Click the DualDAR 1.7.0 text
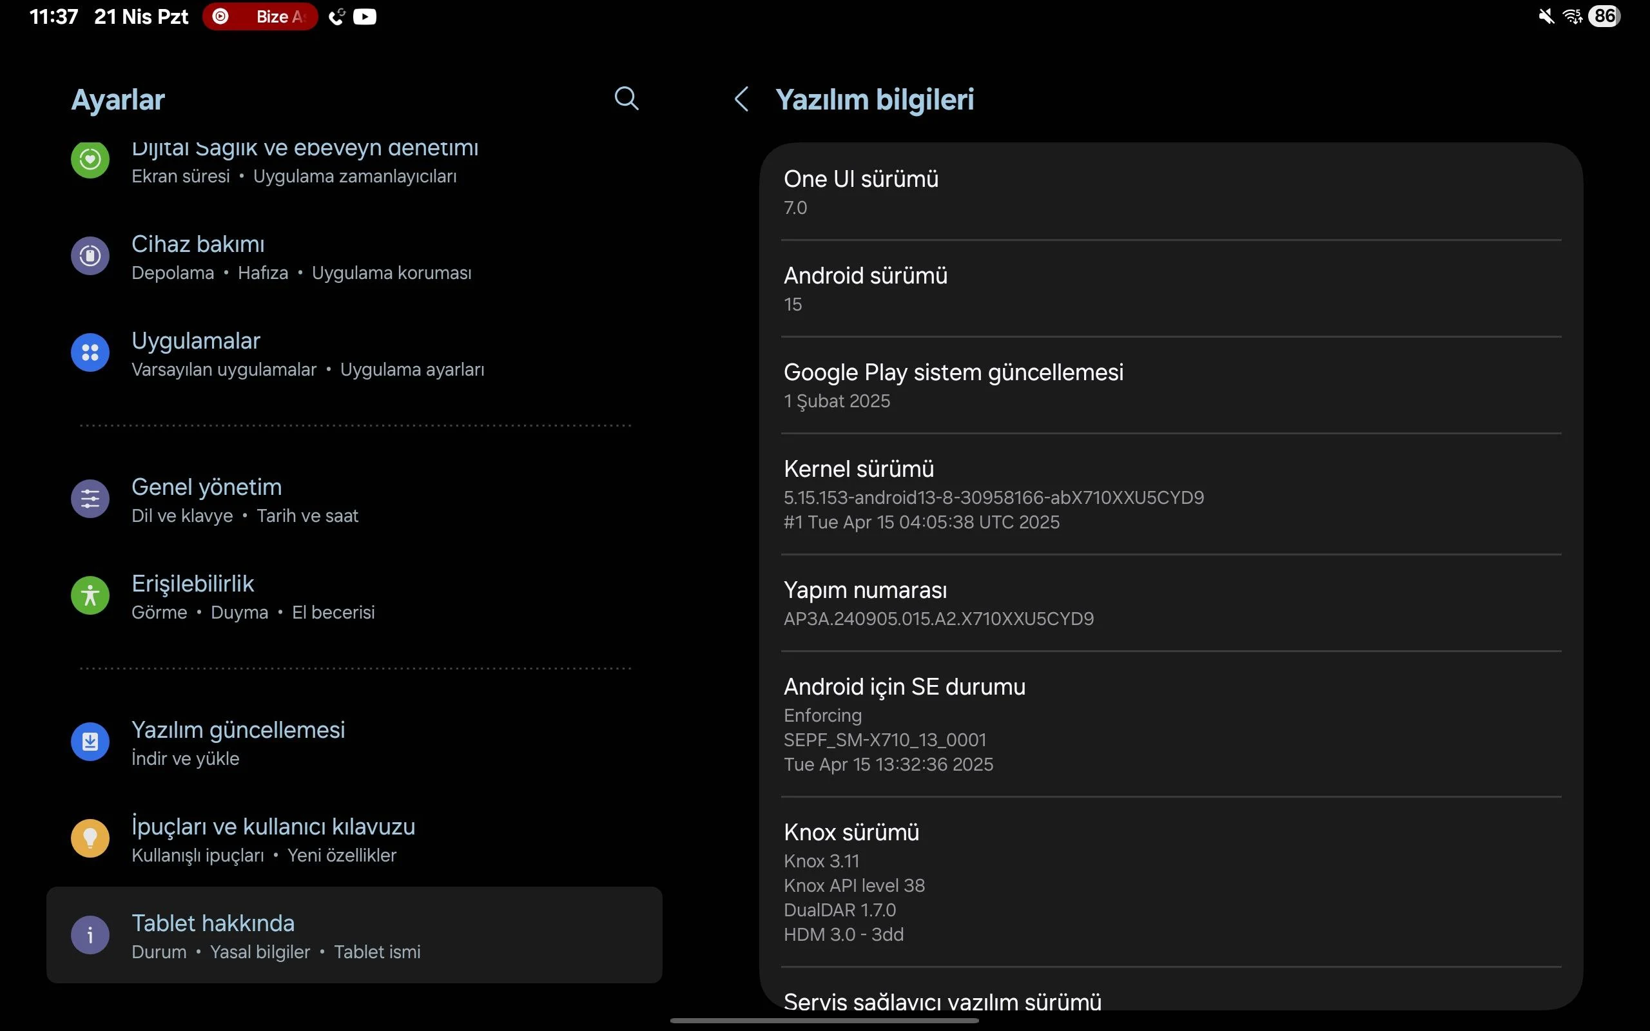Screen dimensions: 1650x1031 click(x=840, y=911)
